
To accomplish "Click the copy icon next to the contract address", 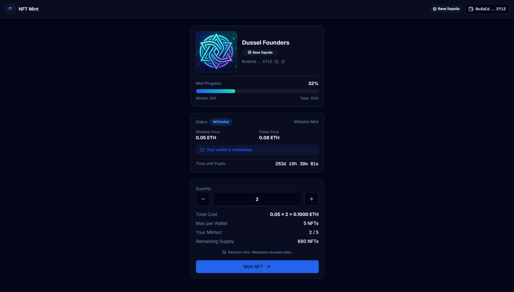I will [277, 62].
